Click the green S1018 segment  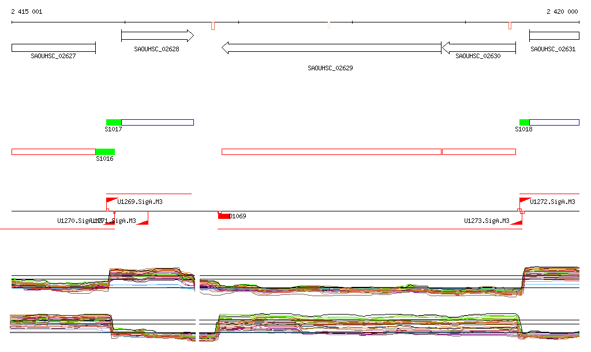(524, 122)
